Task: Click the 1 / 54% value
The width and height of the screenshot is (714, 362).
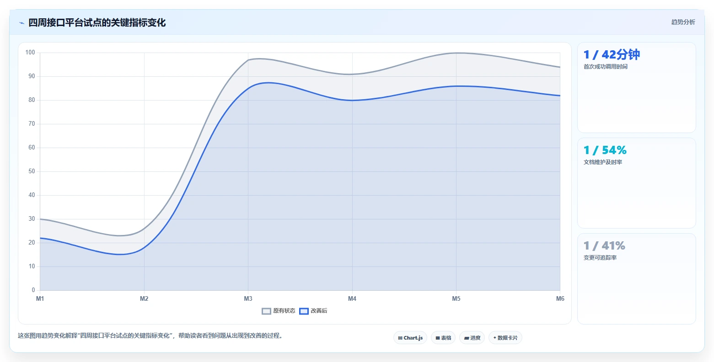Action: 605,150
